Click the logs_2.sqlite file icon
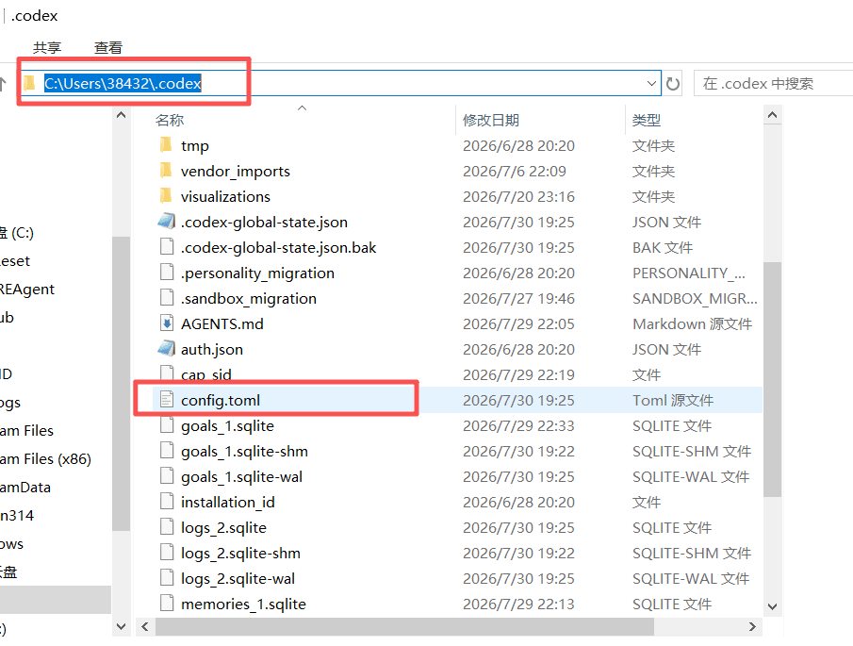 pos(167,527)
